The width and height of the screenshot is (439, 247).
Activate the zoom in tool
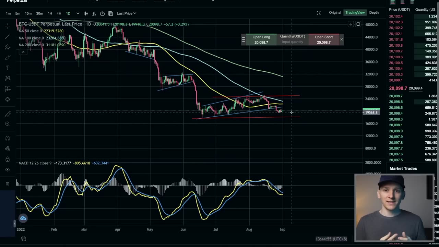coord(8,124)
